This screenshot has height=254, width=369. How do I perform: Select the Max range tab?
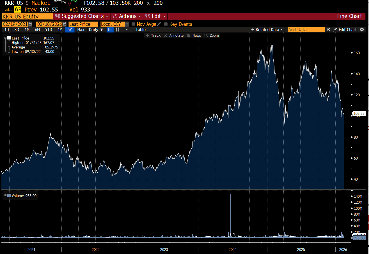click(x=81, y=30)
